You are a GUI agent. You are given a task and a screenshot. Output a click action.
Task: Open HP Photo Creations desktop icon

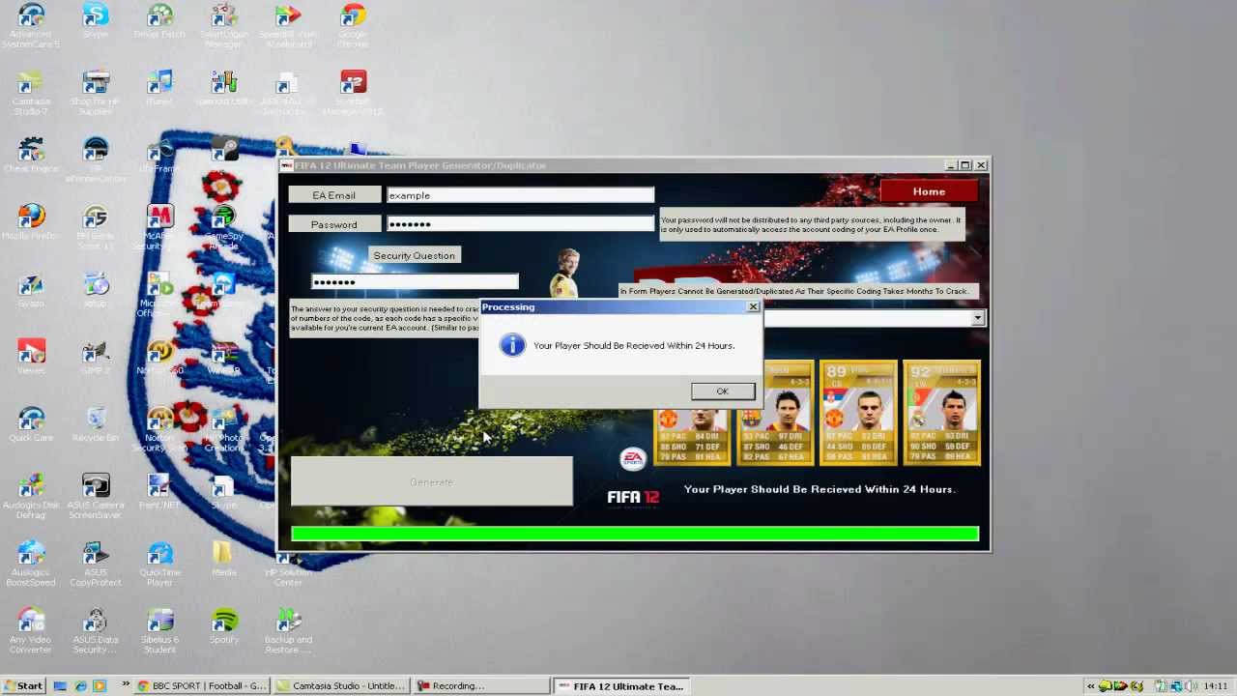224,428
